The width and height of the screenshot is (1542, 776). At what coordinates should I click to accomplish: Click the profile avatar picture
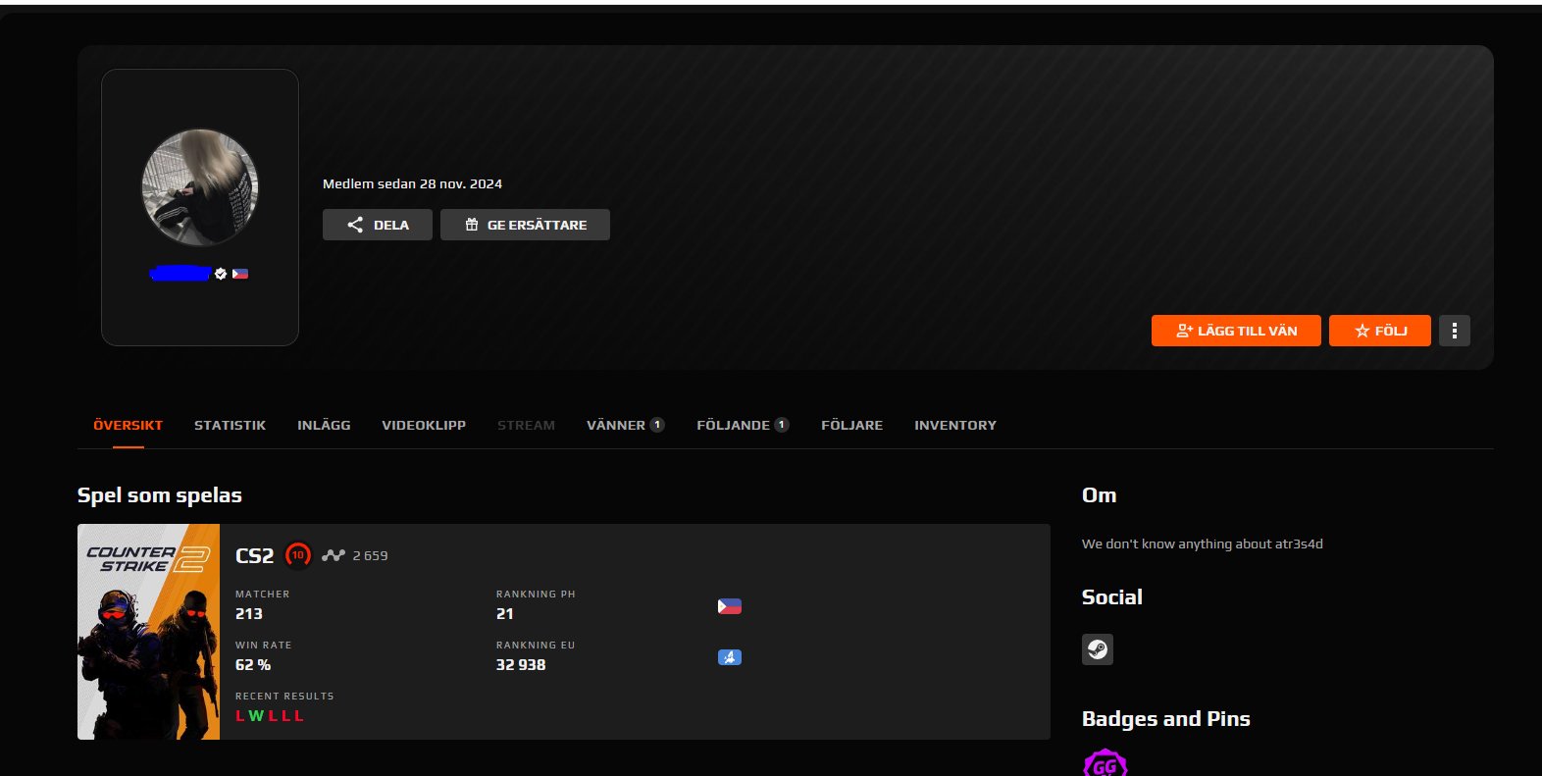coord(200,186)
